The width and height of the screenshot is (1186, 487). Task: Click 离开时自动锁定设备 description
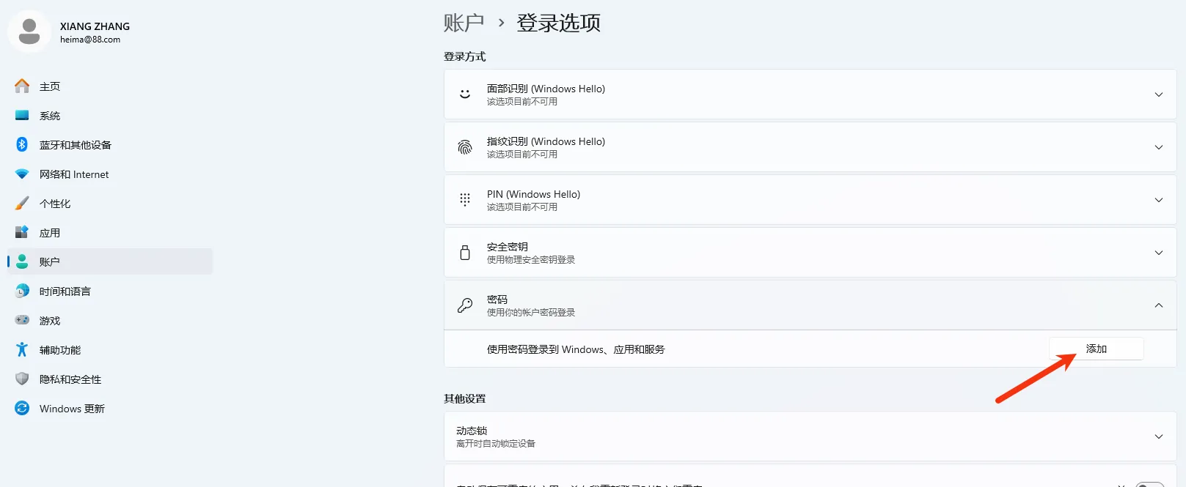[496, 444]
